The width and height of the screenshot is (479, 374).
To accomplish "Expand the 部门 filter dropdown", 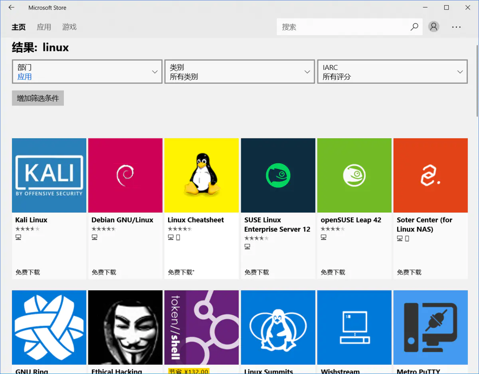I will pyautogui.click(x=87, y=72).
